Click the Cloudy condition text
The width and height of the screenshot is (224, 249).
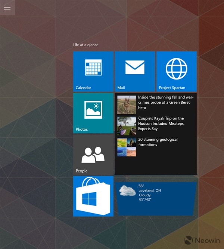pyautogui.click(x=144, y=195)
